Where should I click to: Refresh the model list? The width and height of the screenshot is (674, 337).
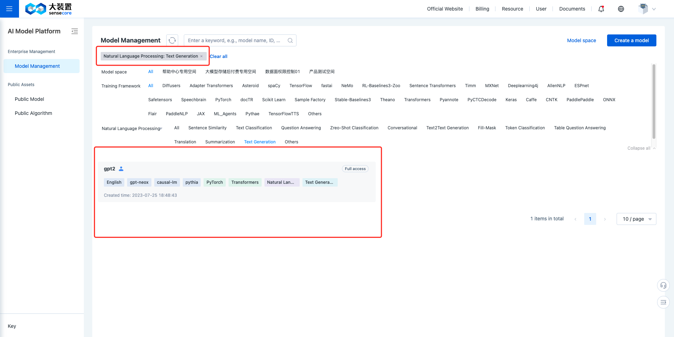(172, 40)
